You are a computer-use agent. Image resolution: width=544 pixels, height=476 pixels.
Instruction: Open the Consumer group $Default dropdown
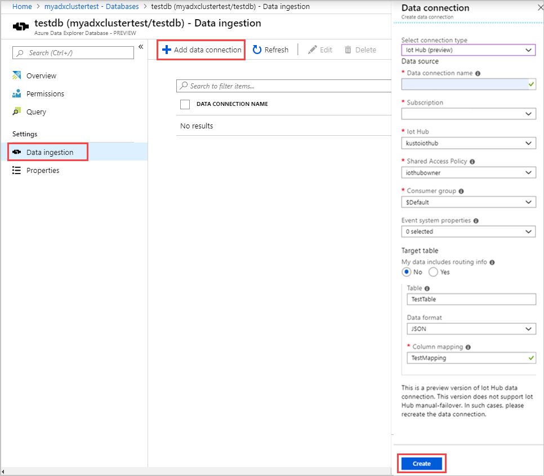[469, 202]
